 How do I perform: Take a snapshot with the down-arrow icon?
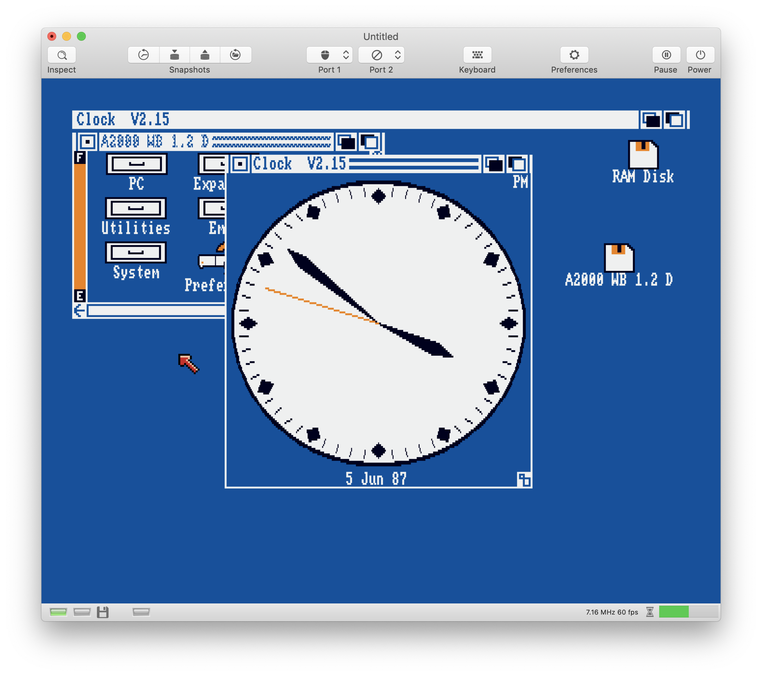click(x=175, y=55)
